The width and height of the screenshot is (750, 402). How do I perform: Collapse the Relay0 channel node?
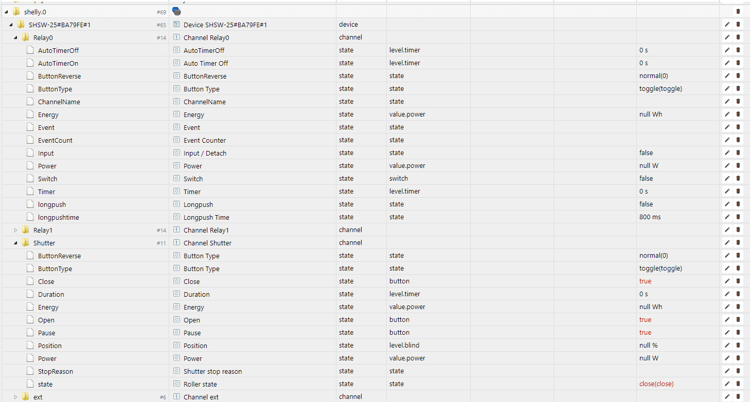(x=15, y=37)
